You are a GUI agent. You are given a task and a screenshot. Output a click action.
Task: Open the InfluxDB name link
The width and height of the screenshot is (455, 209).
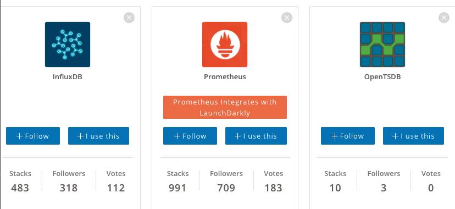pos(68,77)
